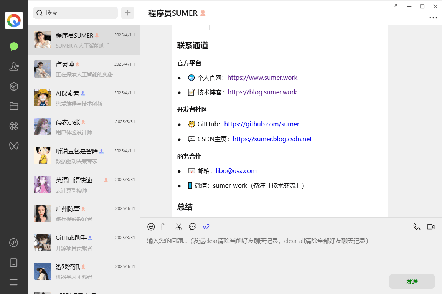This screenshot has width=442, height=294.
Task: Start a video call
Action: click(x=431, y=227)
